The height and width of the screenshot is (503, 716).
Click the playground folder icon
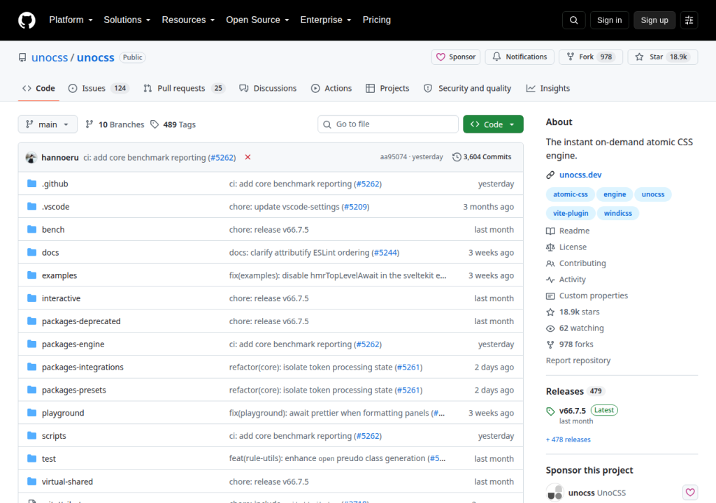[x=31, y=413]
